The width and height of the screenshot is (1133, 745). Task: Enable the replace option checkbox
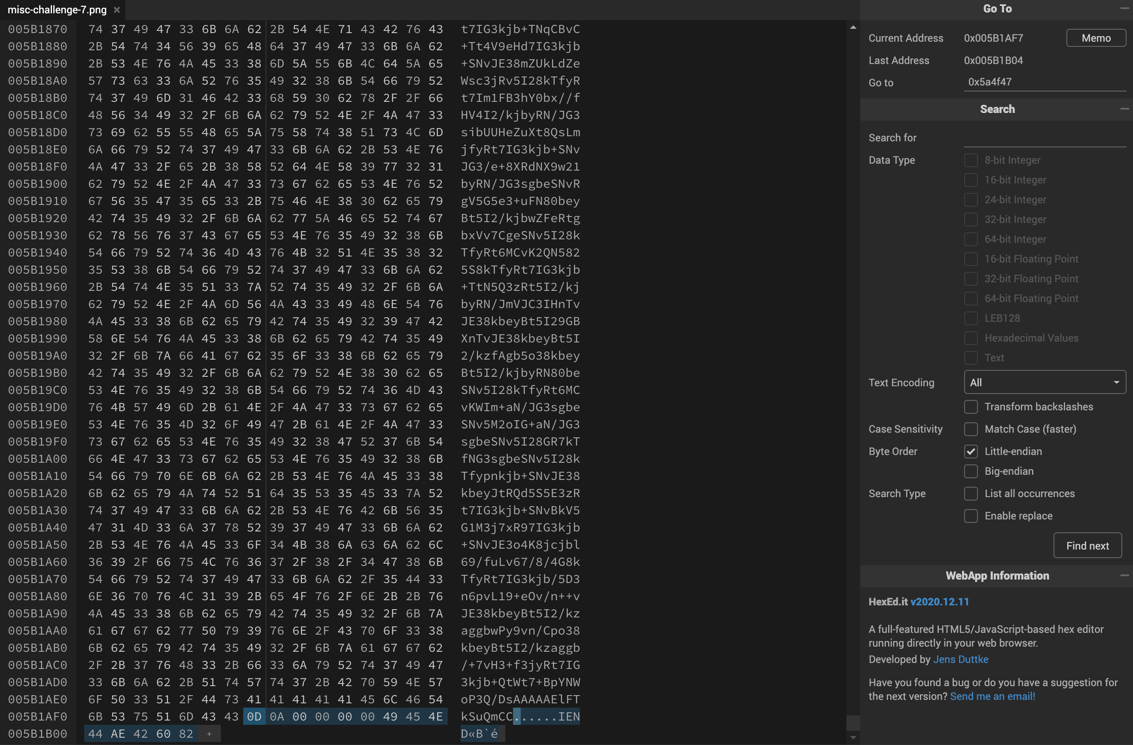pos(971,516)
